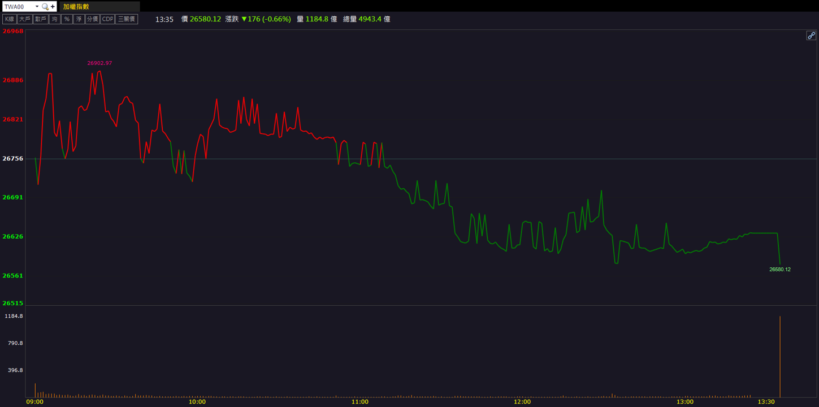Click the 26515 price axis label
The image size is (819, 407).
coord(13,303)
